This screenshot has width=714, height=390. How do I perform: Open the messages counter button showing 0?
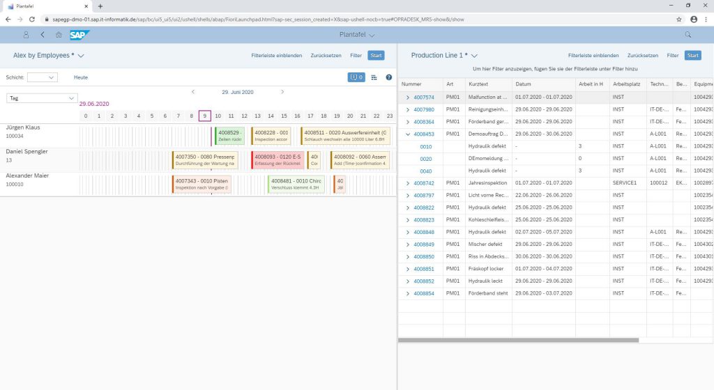pyautogui.click(x=356, y=77)
